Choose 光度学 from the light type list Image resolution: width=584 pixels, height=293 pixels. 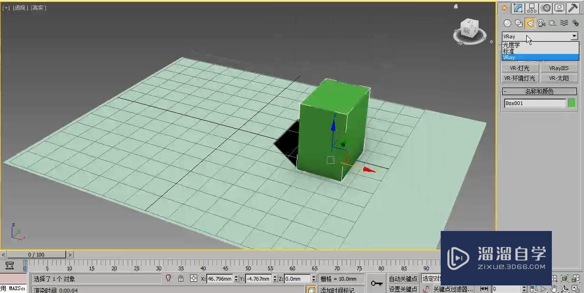[512, 45]
